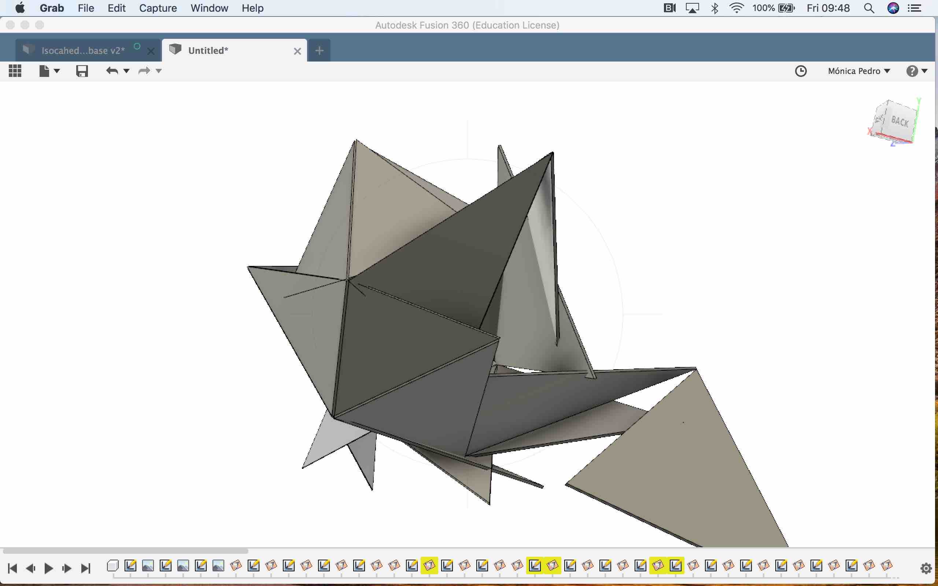Open the Mónica Pedro account dropdown

click(x=858, y=71)
